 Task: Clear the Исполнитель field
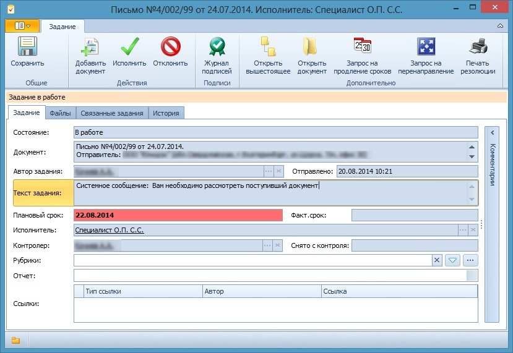tap(473, 230)
